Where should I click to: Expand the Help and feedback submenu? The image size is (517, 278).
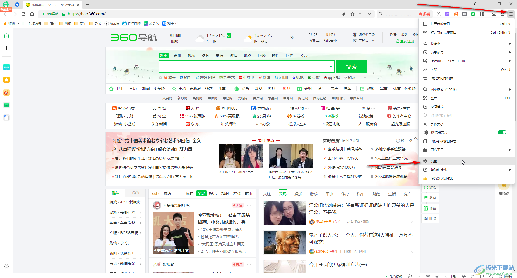coord(467,170)
